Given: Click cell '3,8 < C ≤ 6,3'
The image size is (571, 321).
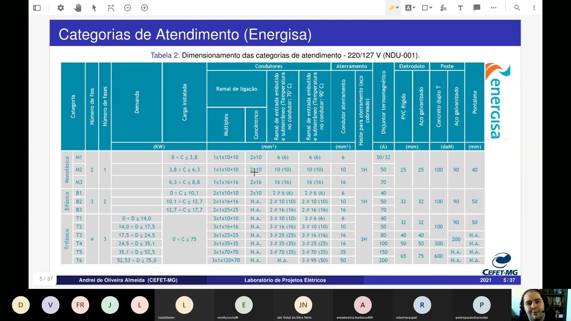Looking at the screenshot, I should [x=184, y=169].
